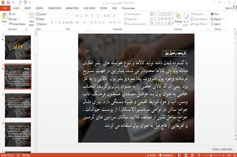Screen dimensions: 237x157
Task: Activate Format Painter
Action: tap(17, 24)
